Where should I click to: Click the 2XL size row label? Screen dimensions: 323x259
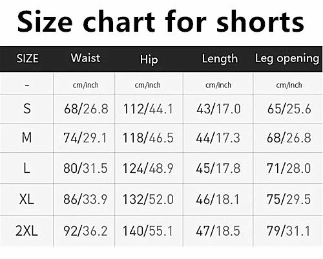coord(26,231)
